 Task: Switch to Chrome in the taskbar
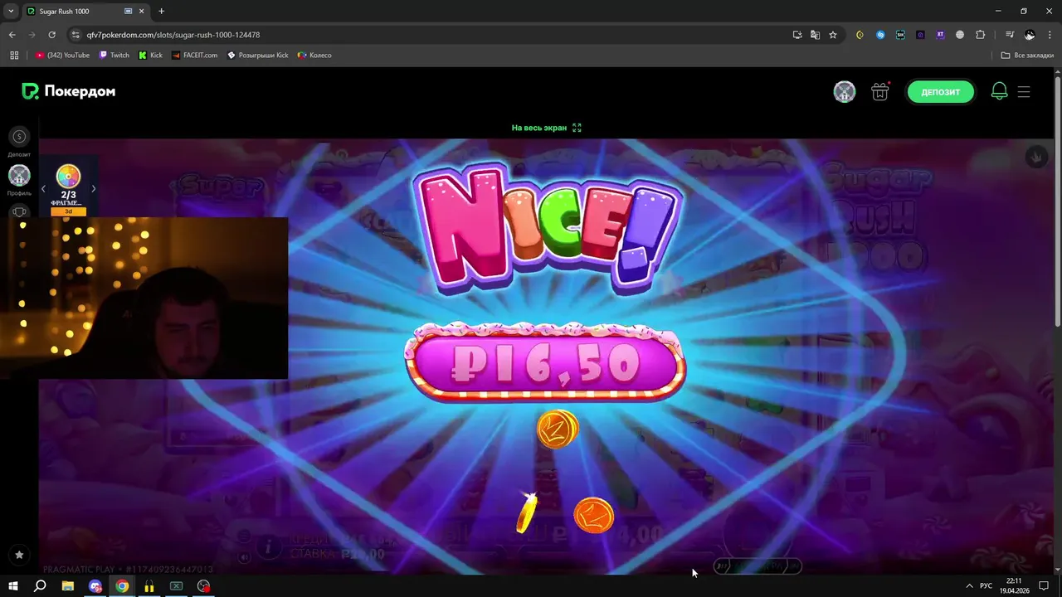click(122, 586)
